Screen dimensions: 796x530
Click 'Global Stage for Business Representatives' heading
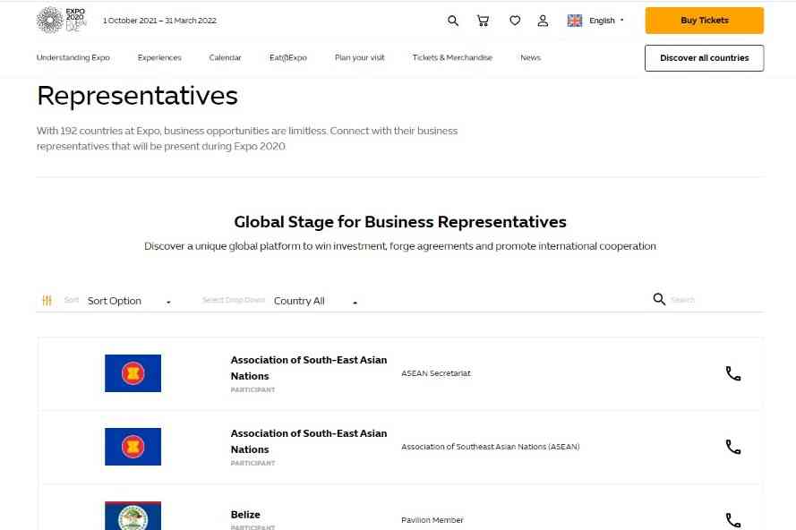[400, 222]
